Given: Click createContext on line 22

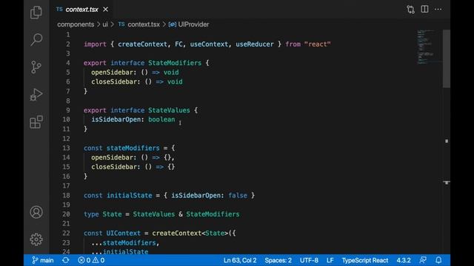Looking at the screenshot, I should pyautogui.click(x=177, y=233).
